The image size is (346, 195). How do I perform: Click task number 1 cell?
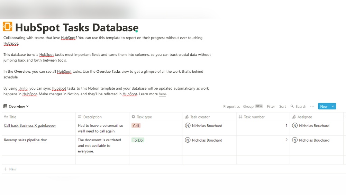[x=263, y=128]
